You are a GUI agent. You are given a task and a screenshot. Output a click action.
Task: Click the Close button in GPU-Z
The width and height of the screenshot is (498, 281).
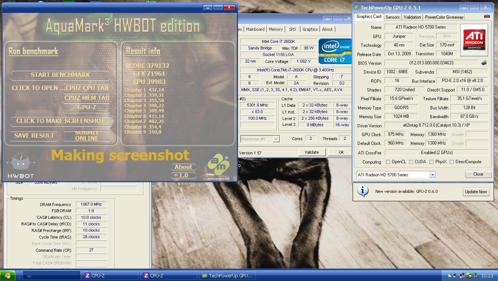pyautogui.click(x=478, y=174)
